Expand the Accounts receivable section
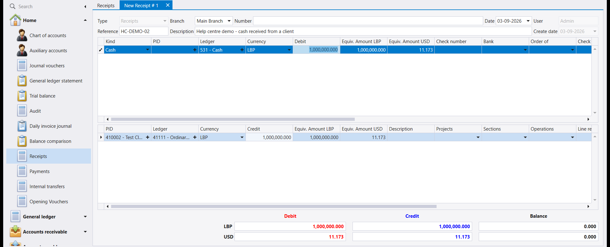Viewport: 610px width, 247px height. (x=85, y=232)
